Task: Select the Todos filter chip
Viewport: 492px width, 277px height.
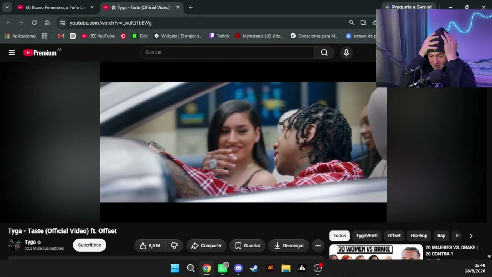Action: point(339,235)
